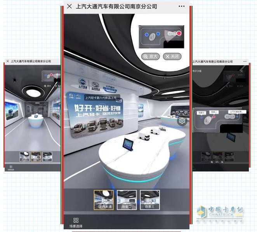257x232 pixels.
Task: Close the 电子沙盘 overlay with white X
Action: [241, 71]
